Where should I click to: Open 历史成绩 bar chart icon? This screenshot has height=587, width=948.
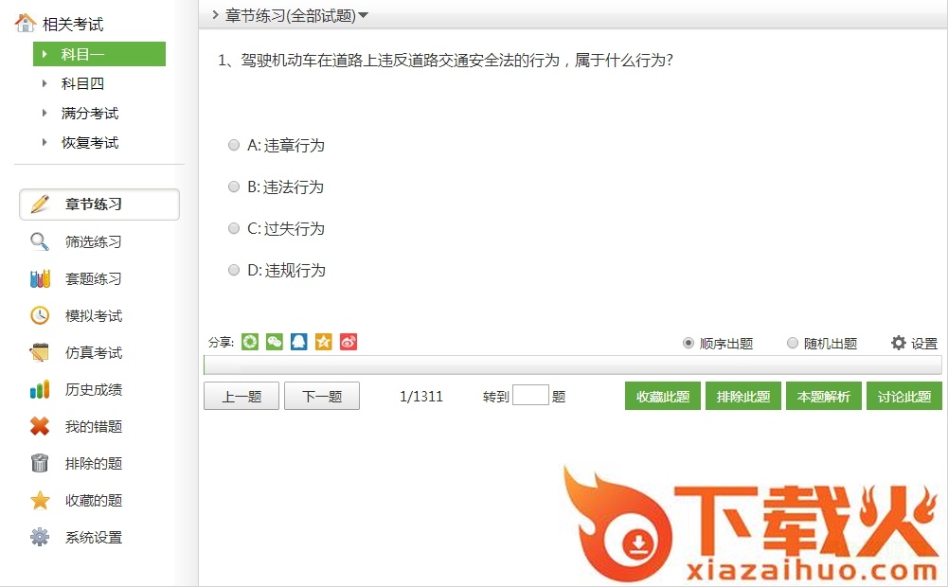pyautogui.click(x=40, y=390)
